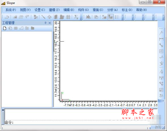The width and height of the screenshot is (167, 131).
Task: Click the slope with star analysis icon
Action: coord(104,17)
